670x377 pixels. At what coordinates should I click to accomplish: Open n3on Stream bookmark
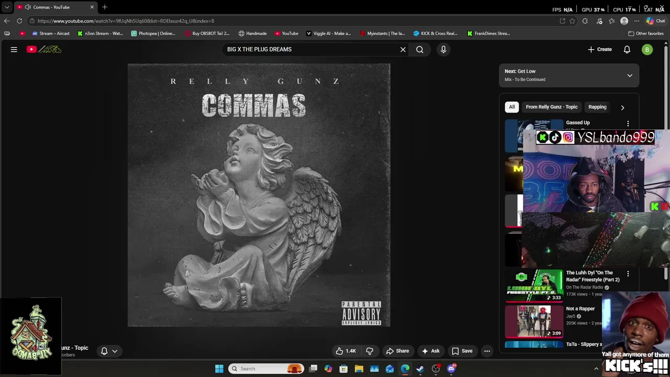pos(100,34)
